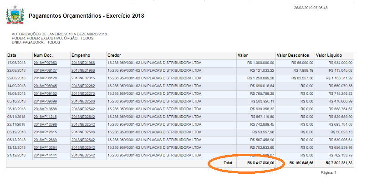Viewport: 372px width, 181px height.
Task: Click the discount value R$ 7.988,19
Action: pyautogui.click(x=303, y=70)
